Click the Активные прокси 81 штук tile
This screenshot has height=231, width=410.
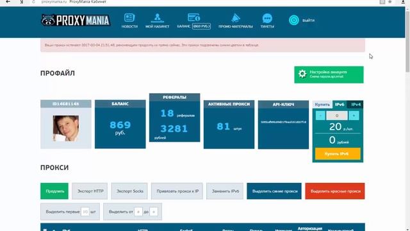click(x=229, y=124)
